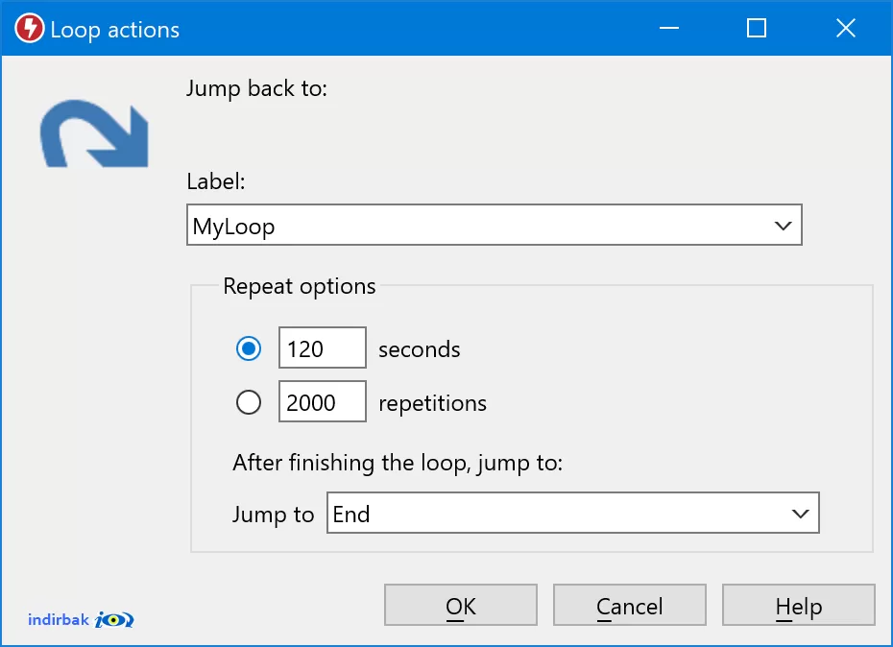
Task: Click the blue loop arrow icon
Action: pos(94,133)
